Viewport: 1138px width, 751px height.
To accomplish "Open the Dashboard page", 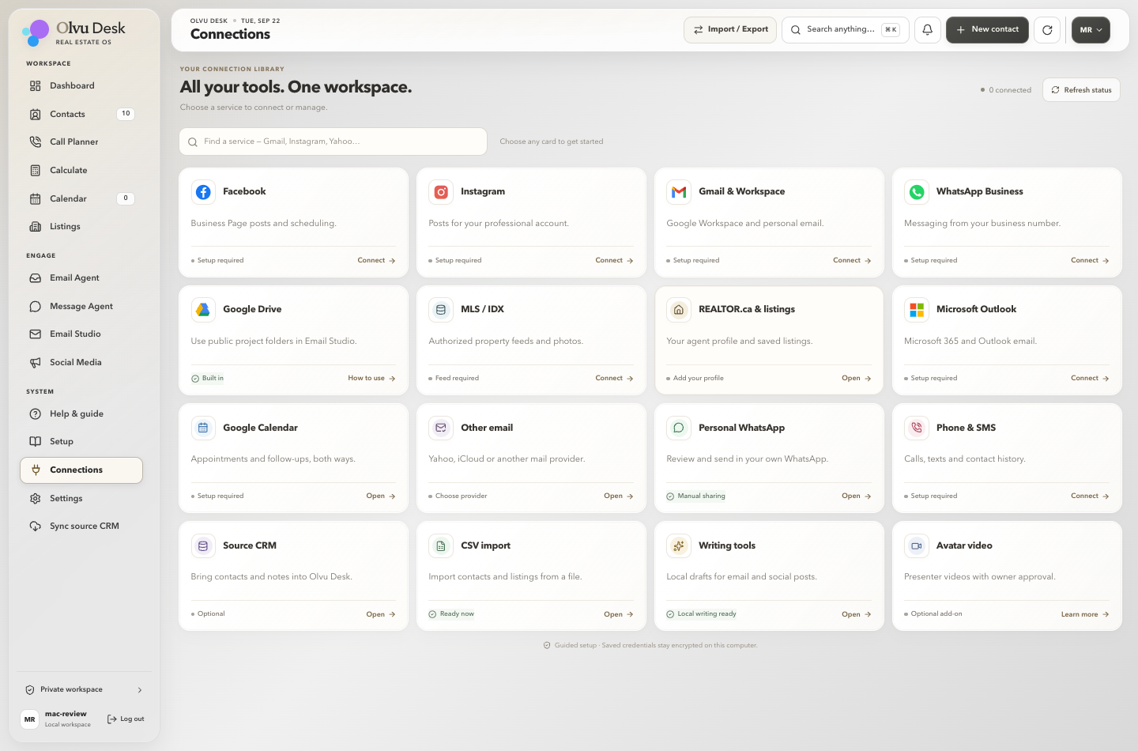I will pyautogui.click(x=81, y=86).
